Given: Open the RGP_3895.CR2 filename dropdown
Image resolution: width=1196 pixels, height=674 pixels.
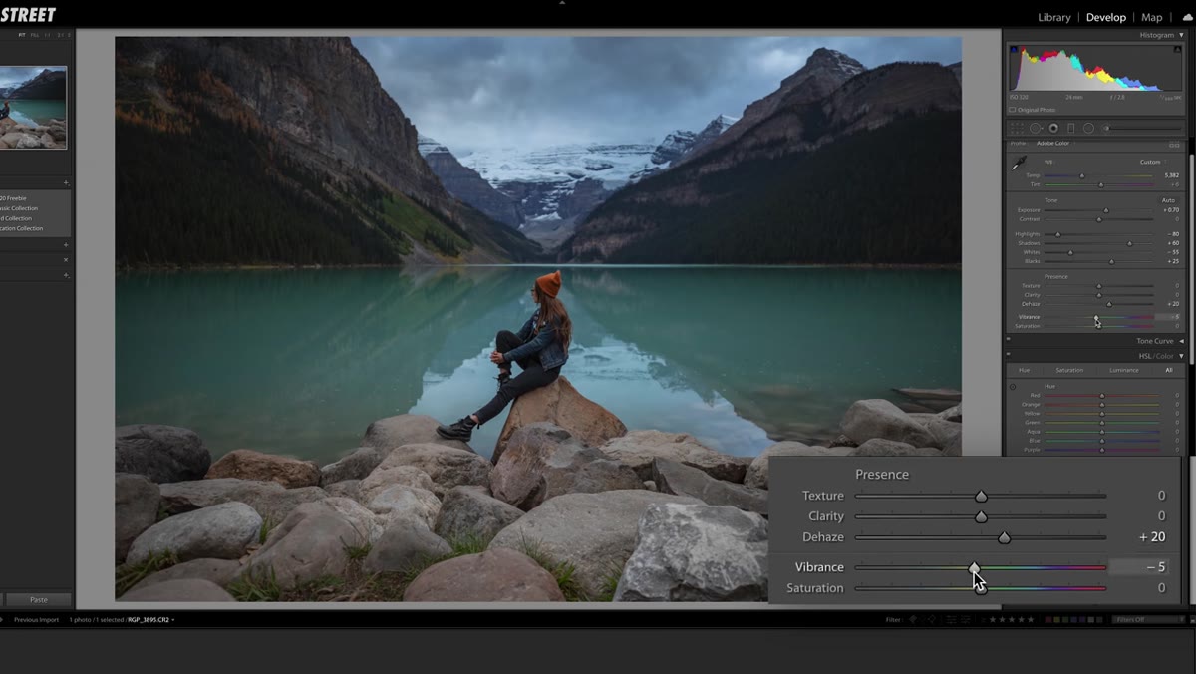Looking at the screenshot, I should [151, 620].
